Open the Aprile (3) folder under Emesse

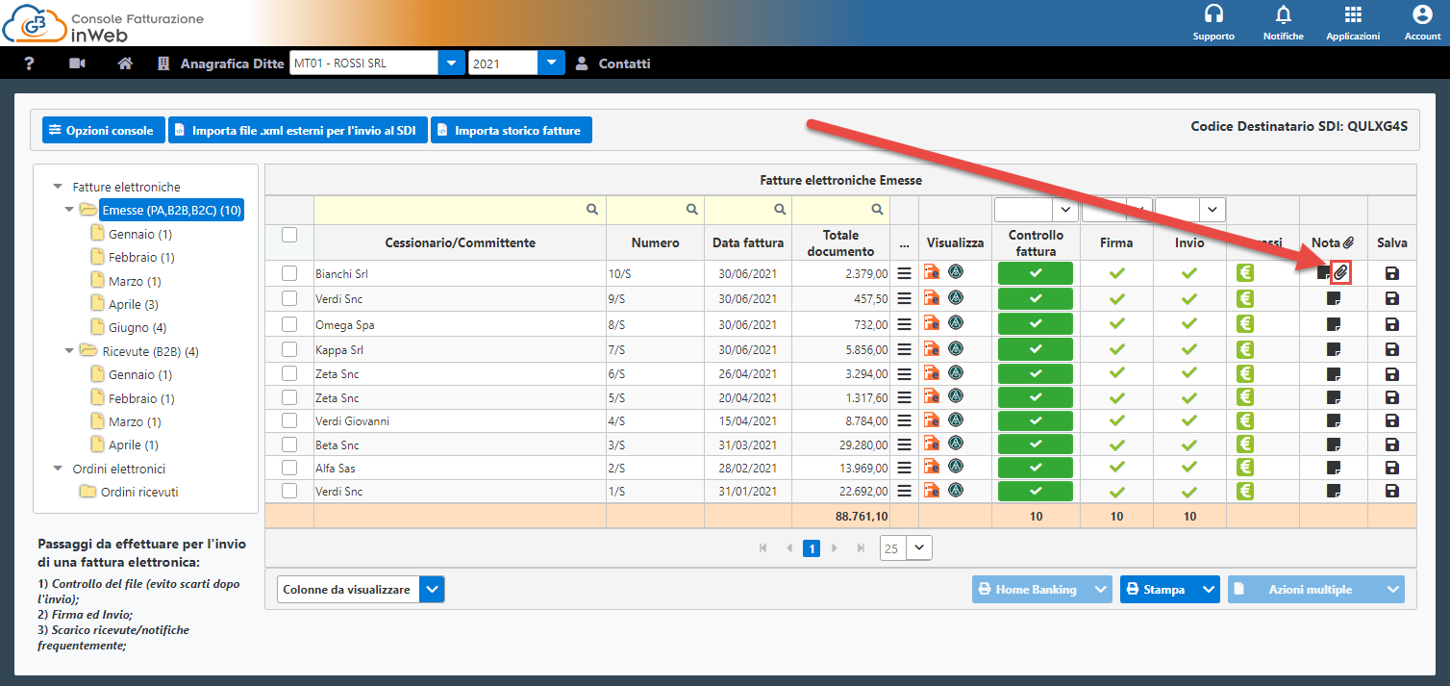(134, 304)
